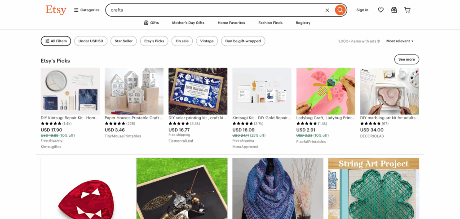
Task: Open Favorites via the heart icon
Action: [x=380, y=10]
